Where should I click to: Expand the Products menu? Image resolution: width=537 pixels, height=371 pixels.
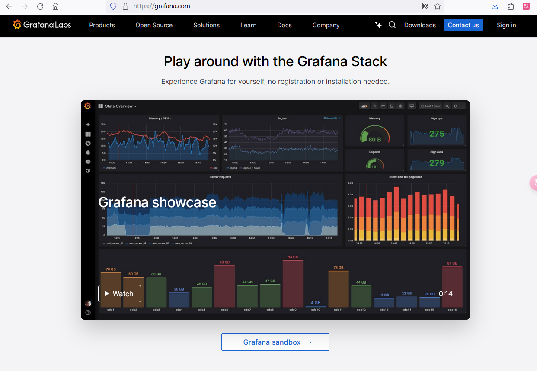tap(102, 25)
